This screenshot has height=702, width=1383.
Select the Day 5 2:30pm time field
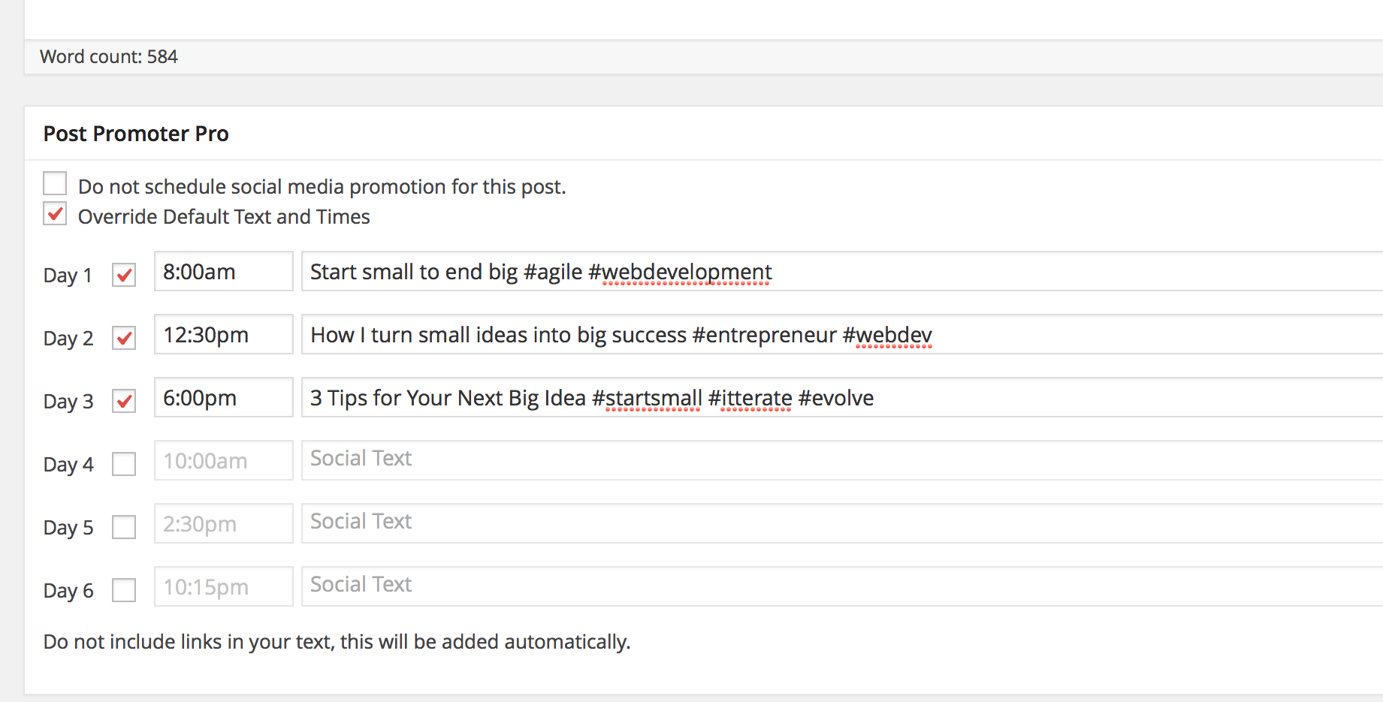tap(224, 524)
